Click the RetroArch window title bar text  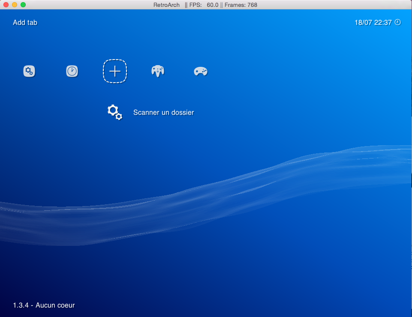pos(205,5)
